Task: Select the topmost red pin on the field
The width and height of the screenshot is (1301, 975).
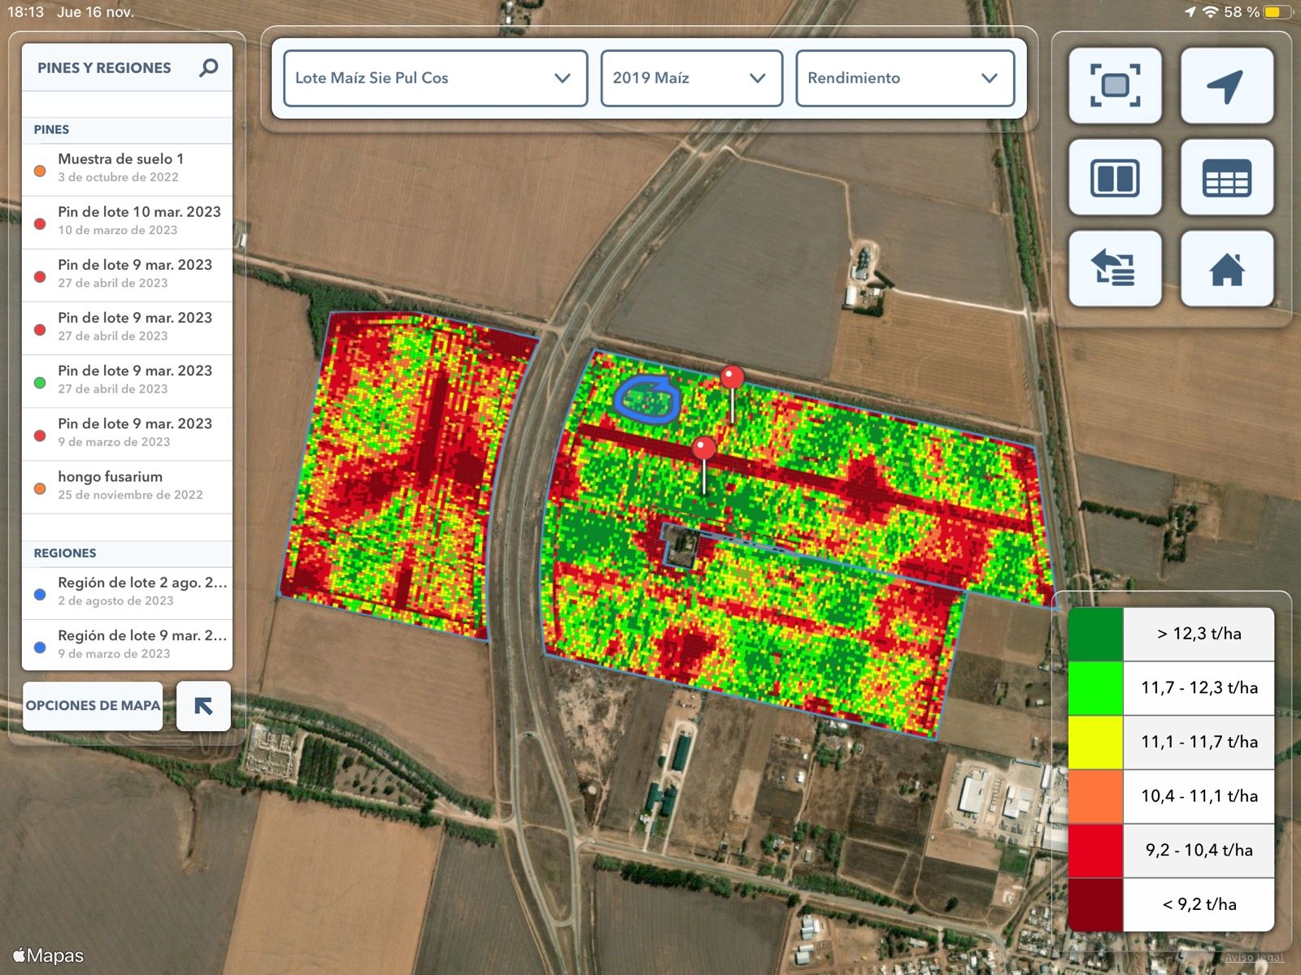Action: (731, 376)
